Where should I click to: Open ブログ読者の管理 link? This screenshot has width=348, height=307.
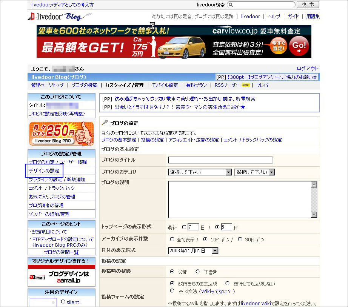pos(46,206)
